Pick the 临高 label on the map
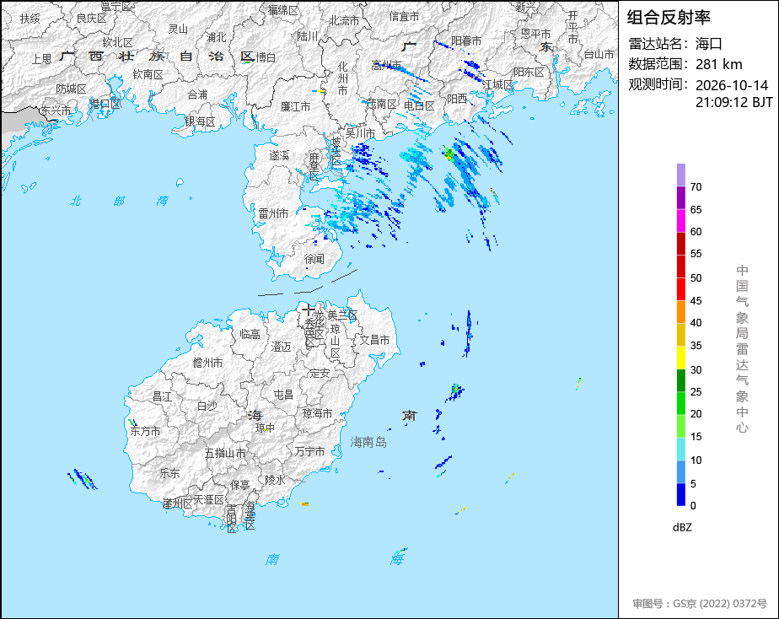This screenshot has height=619, width=779. (250, 334)
